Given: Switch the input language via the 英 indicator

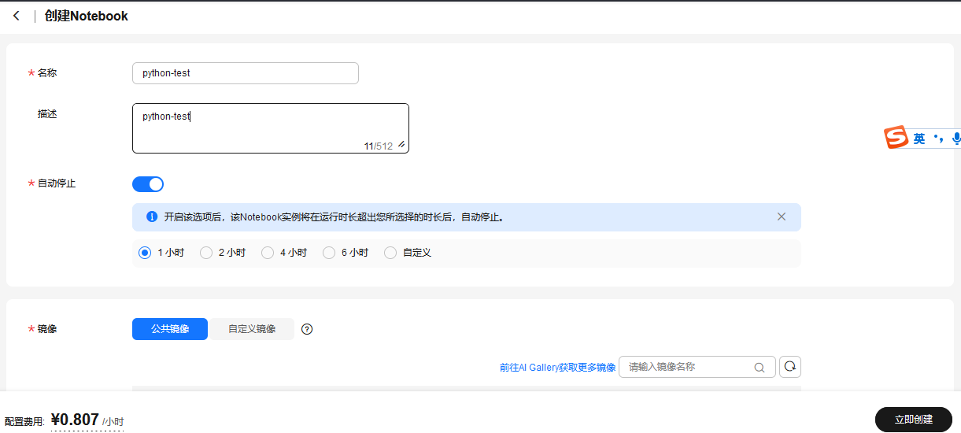Looking at the screenshot, I should [919, 139].
